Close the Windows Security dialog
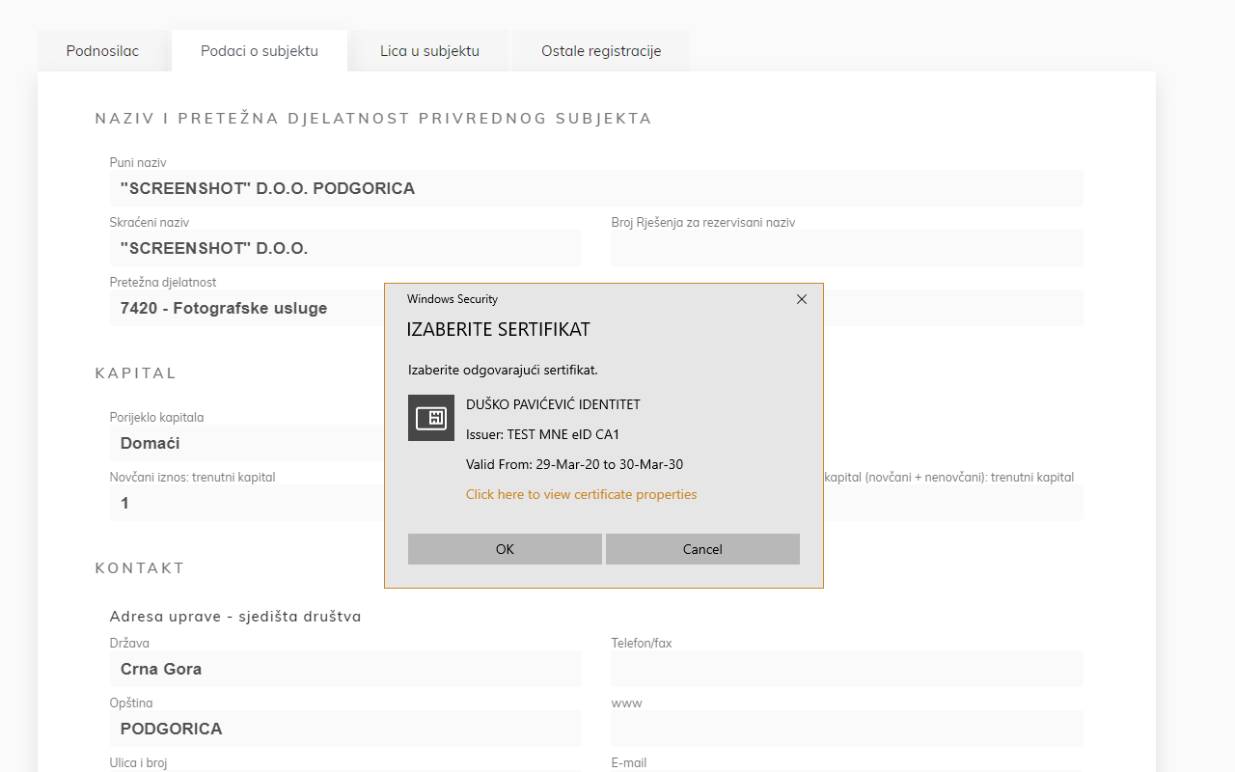The height and width of the screenshot is (772, 1235). point(801,299)
